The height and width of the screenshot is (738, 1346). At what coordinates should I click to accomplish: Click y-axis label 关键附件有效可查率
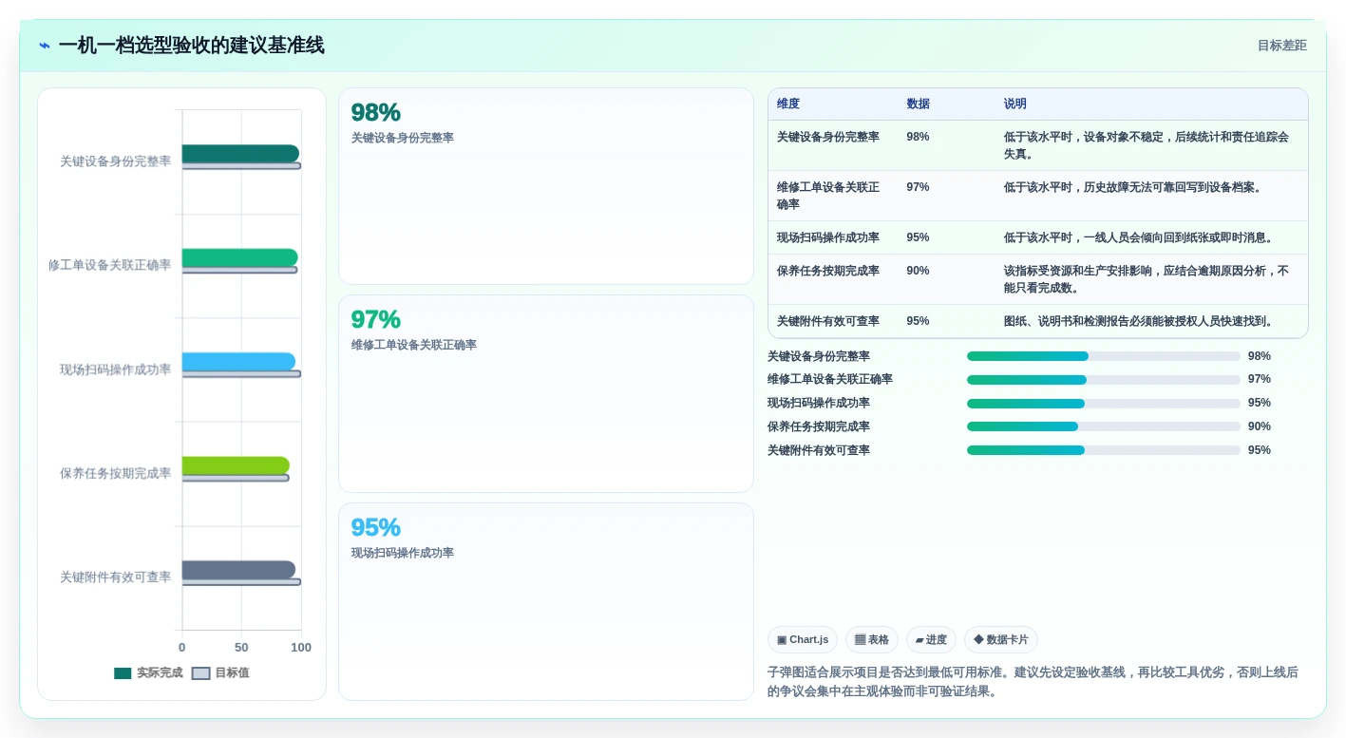[116, 577]
